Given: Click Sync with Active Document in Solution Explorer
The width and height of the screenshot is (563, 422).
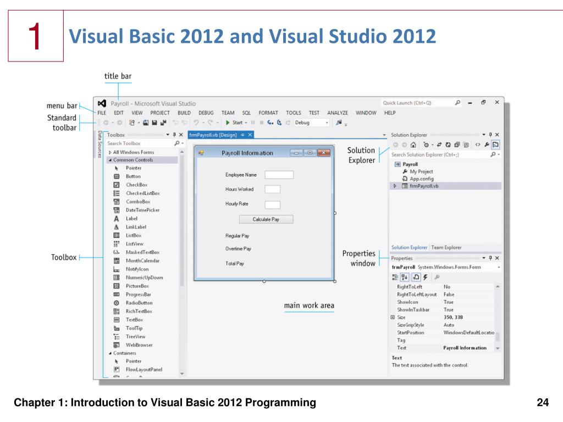Looking at the screenshot, I should click(439, 145).
